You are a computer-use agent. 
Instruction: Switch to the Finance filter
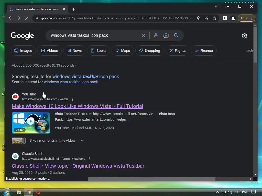pyautogui.click(x=204, y=51)
